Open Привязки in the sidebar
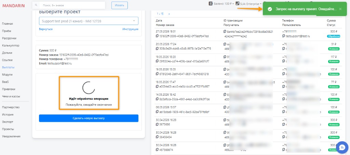Image resolution: width=350 pixels, height=155 pixels. 9,89
